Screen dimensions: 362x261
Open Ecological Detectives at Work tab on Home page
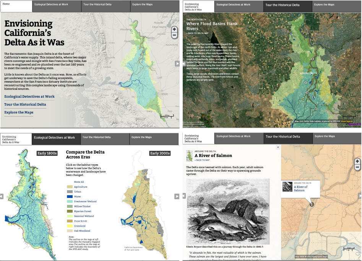tap(57, 6)
